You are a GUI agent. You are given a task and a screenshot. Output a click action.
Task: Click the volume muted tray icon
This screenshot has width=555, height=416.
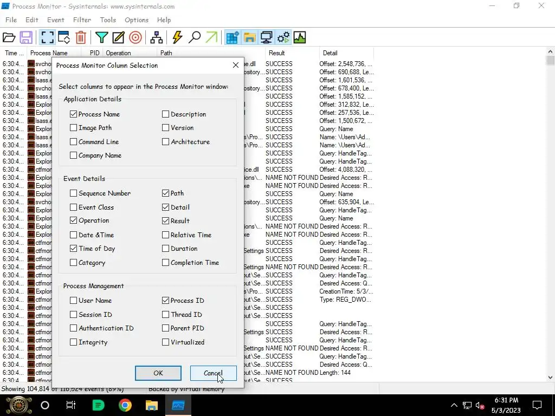pyautogui.click(x=480, y=406)
